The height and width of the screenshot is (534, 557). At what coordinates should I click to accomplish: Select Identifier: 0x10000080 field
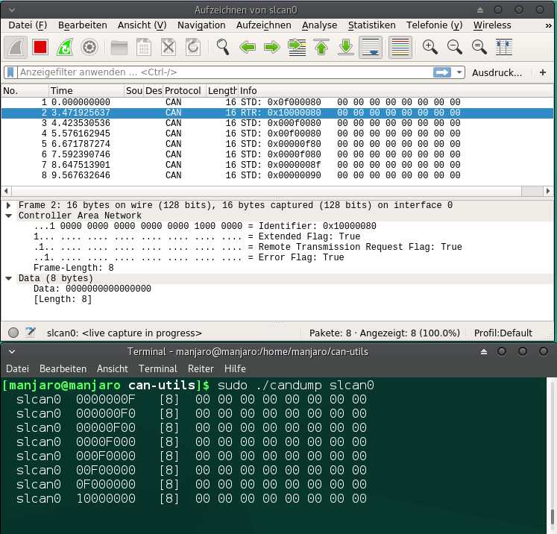(x=204, y=226)
